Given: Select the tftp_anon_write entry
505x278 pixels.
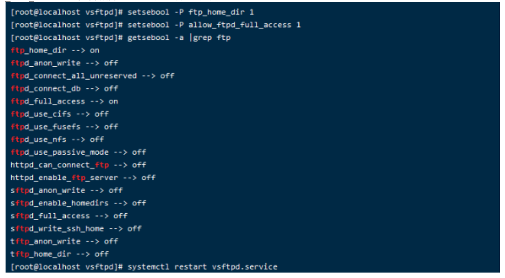Looking at the screenshot, I should coord(64,241).
